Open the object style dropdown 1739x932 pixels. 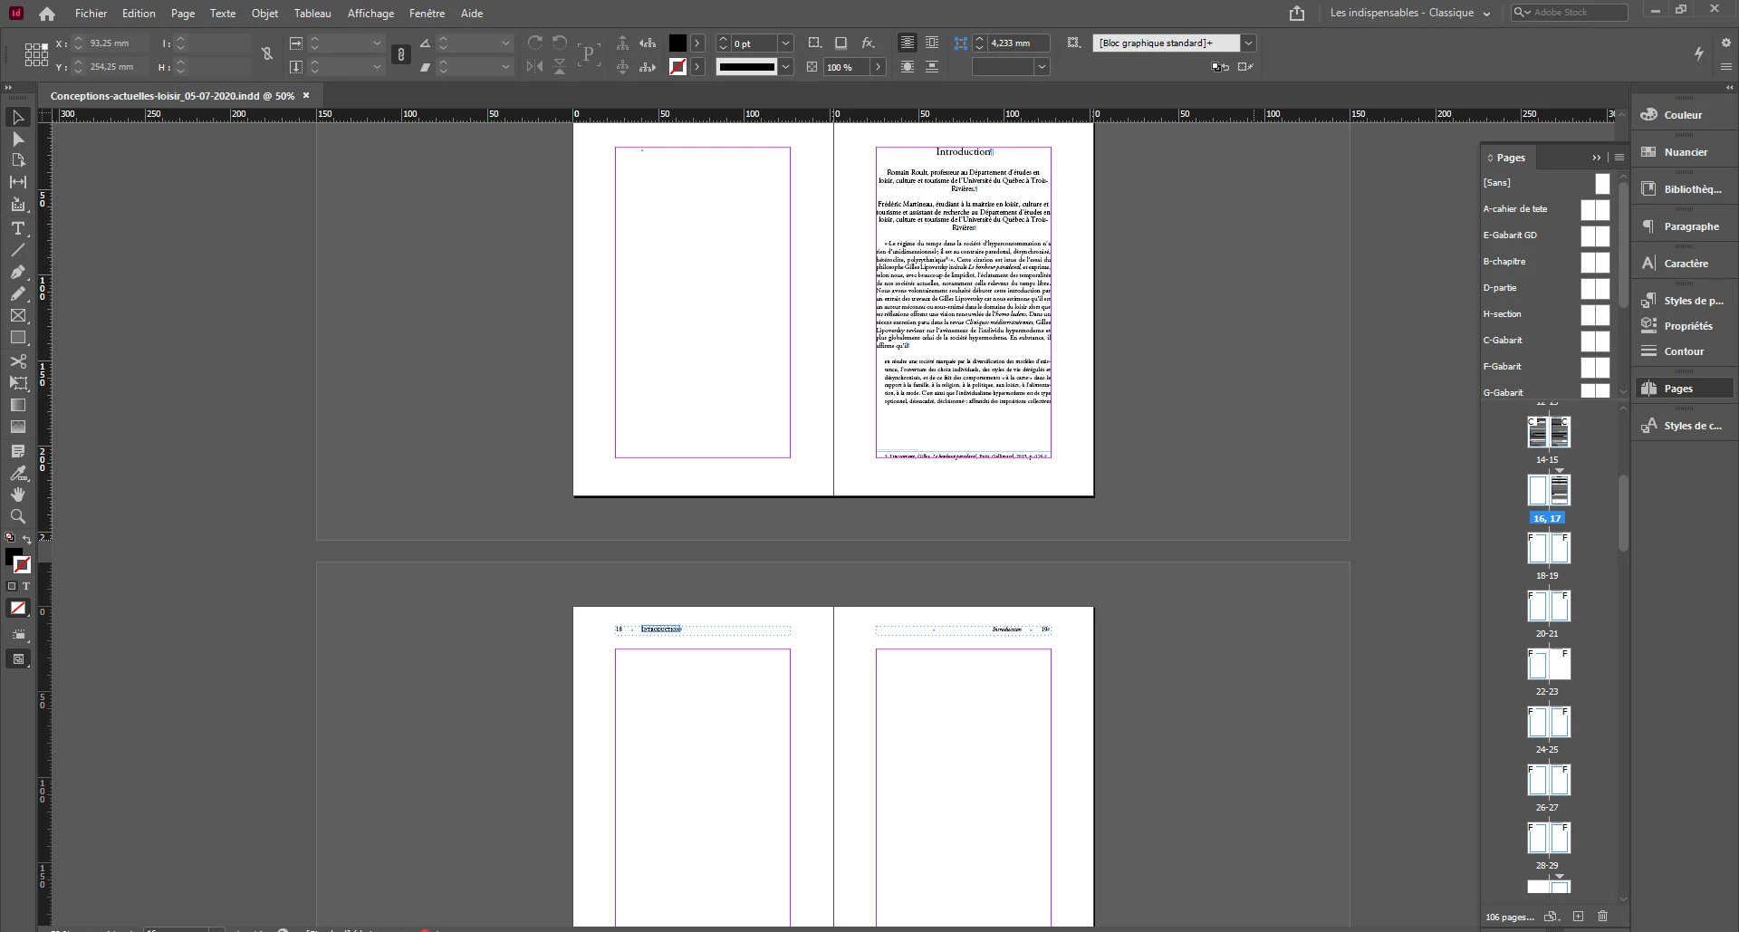point(1248,43)
